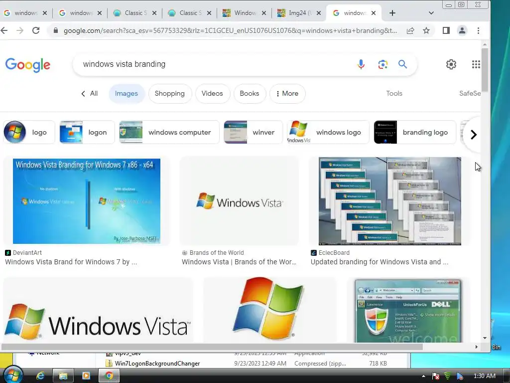510x383 pixels.
Task: Click the page vertical scrollbar thumb
Action: coord(485,70)
